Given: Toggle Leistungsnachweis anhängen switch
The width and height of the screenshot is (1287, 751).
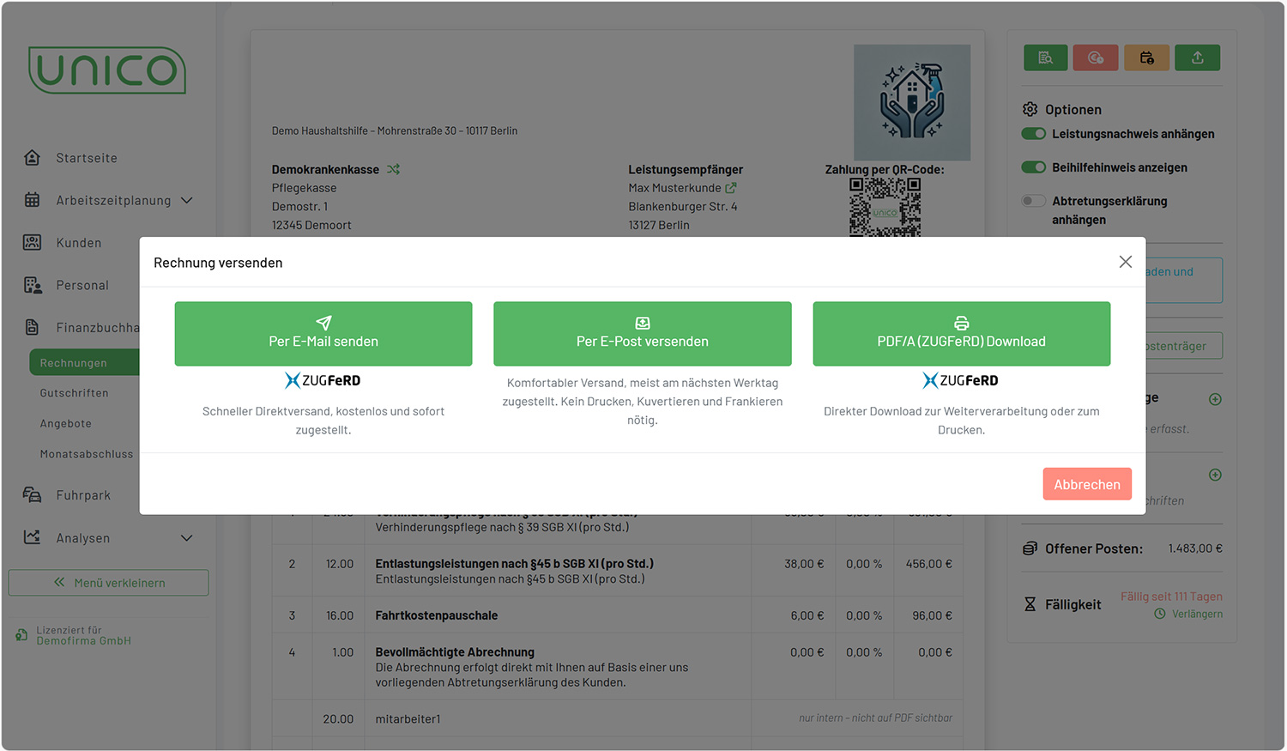Looking at the screenshot, I should pos(1034,134).
